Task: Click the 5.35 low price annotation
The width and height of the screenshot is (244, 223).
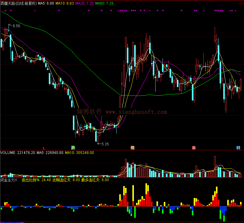Action: pos(105,144)
